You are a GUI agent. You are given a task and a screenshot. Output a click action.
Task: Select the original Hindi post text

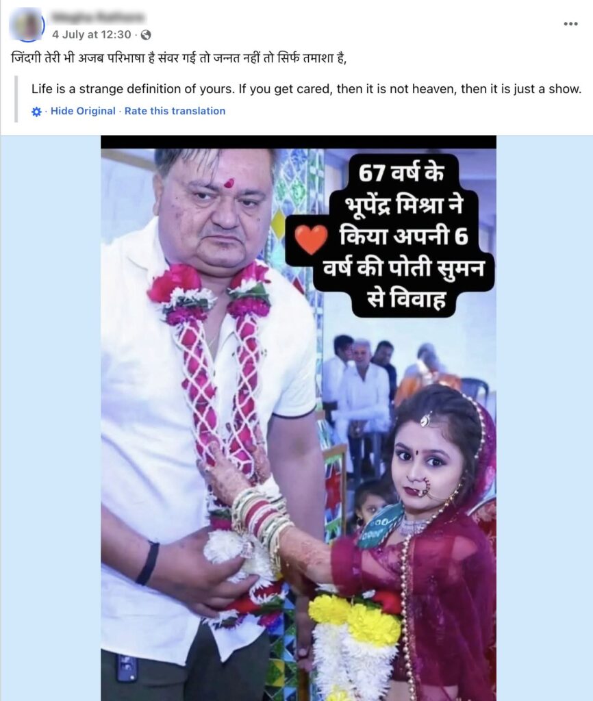click(179, 59)
